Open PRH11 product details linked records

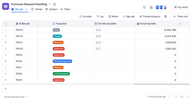coord(98,42)
